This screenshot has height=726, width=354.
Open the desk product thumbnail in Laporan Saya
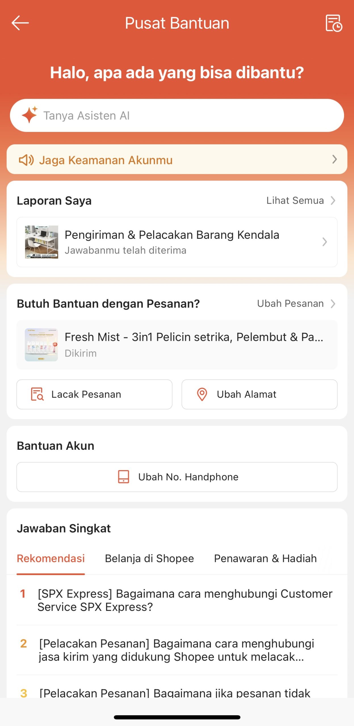tap(41, 242)
